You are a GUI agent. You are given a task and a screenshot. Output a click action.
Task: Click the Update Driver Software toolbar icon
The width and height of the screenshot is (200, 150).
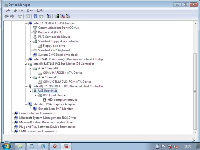point(57,16)
